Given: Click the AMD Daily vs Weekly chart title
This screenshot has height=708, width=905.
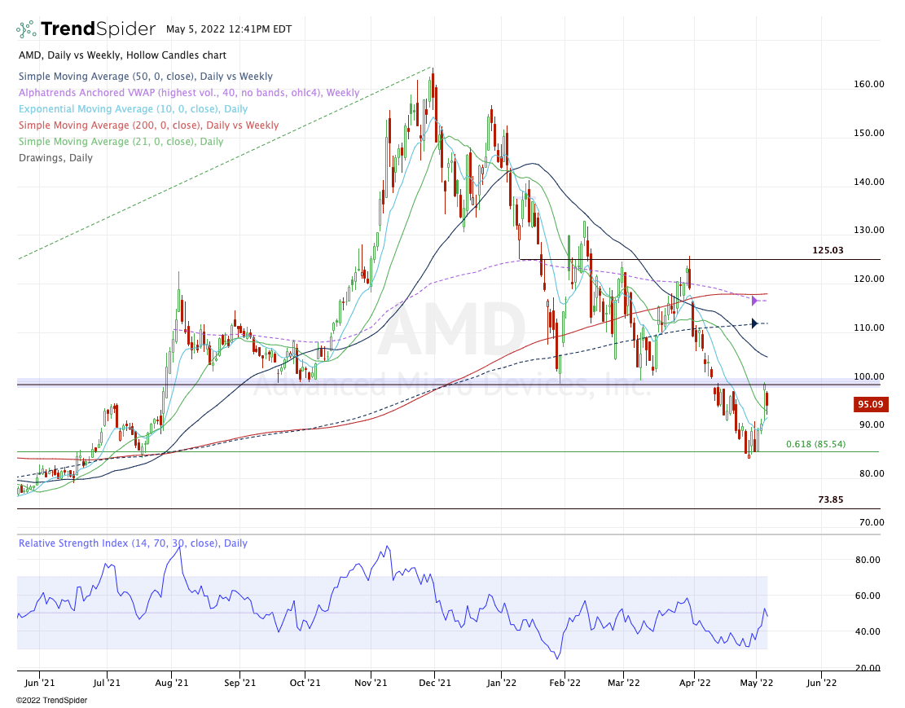Looking at the screenshot, I should [x=122, y=55].
